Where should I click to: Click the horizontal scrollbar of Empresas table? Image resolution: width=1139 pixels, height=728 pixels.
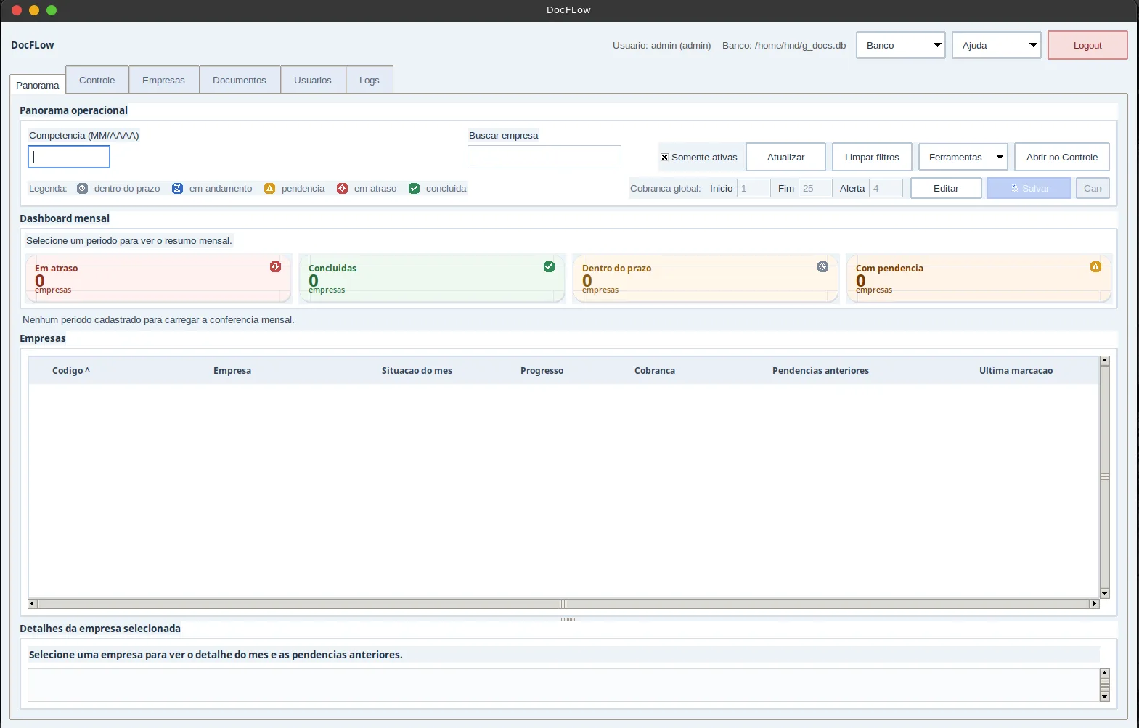(x=563, y=604)
